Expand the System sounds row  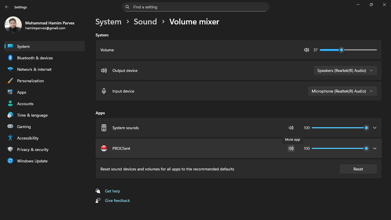(375, 128)
